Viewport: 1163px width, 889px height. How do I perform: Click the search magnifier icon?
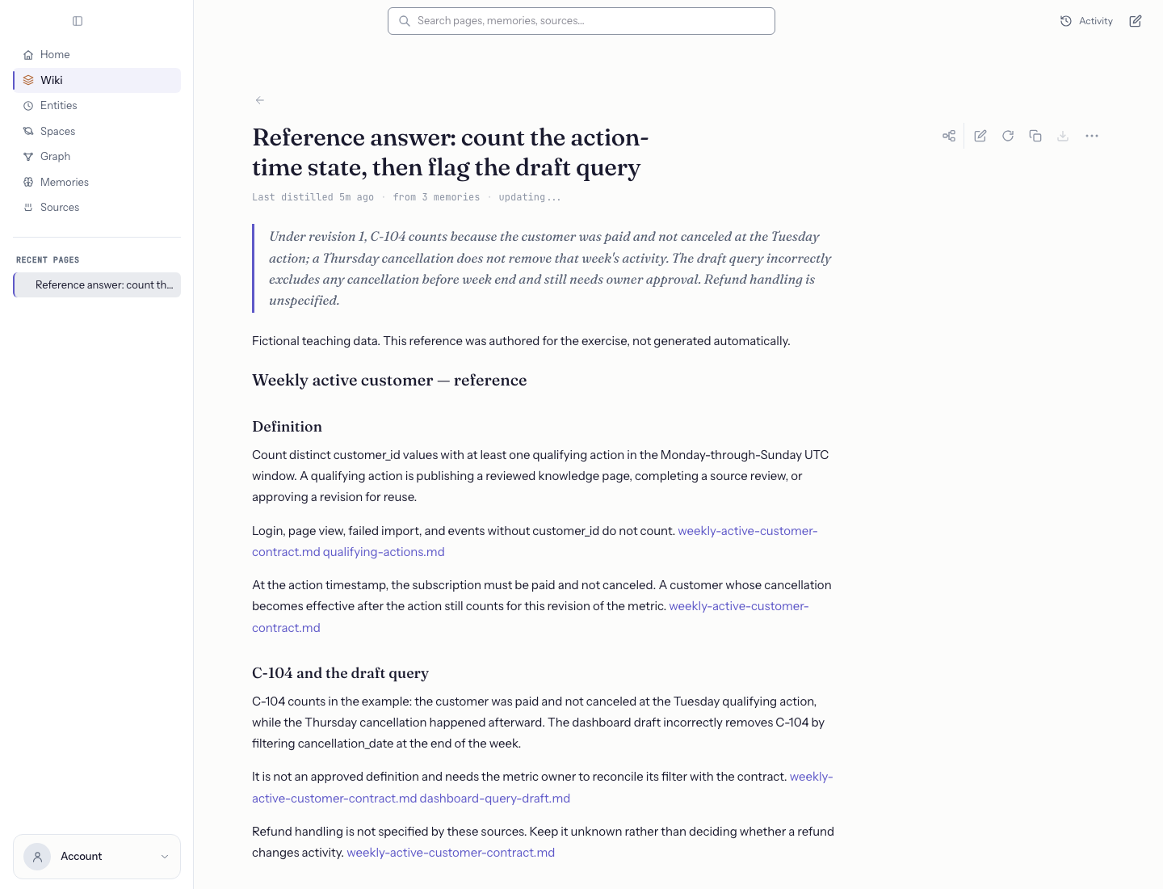pyautogui.click(x=405, y=21)
